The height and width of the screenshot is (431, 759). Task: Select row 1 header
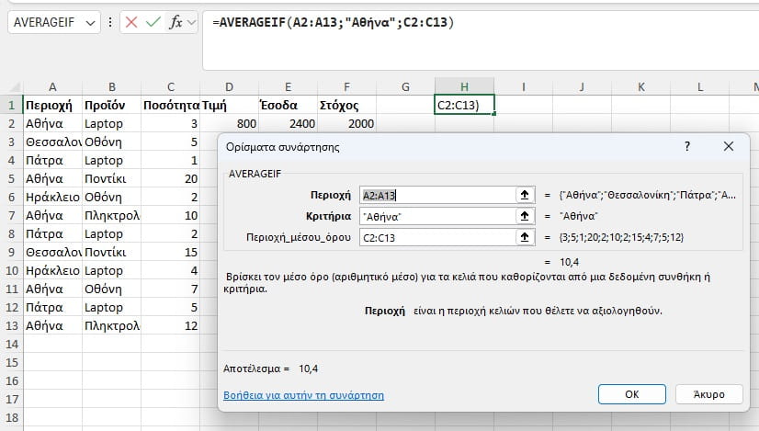[12, 105]
